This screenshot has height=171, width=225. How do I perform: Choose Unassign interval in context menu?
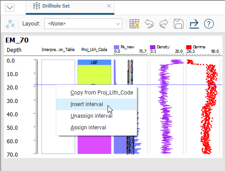96,116
